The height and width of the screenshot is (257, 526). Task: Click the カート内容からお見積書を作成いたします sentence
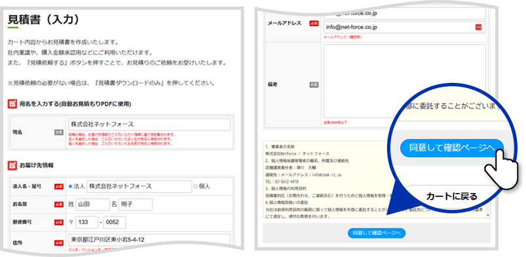(63, 42)
